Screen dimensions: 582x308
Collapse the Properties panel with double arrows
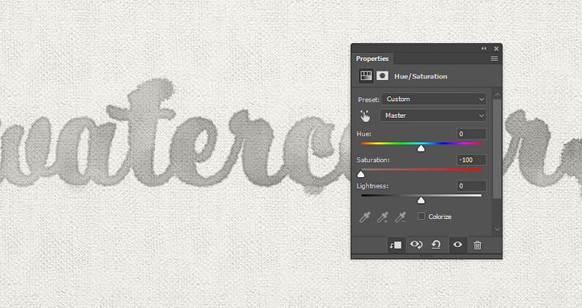click(484, 49)
